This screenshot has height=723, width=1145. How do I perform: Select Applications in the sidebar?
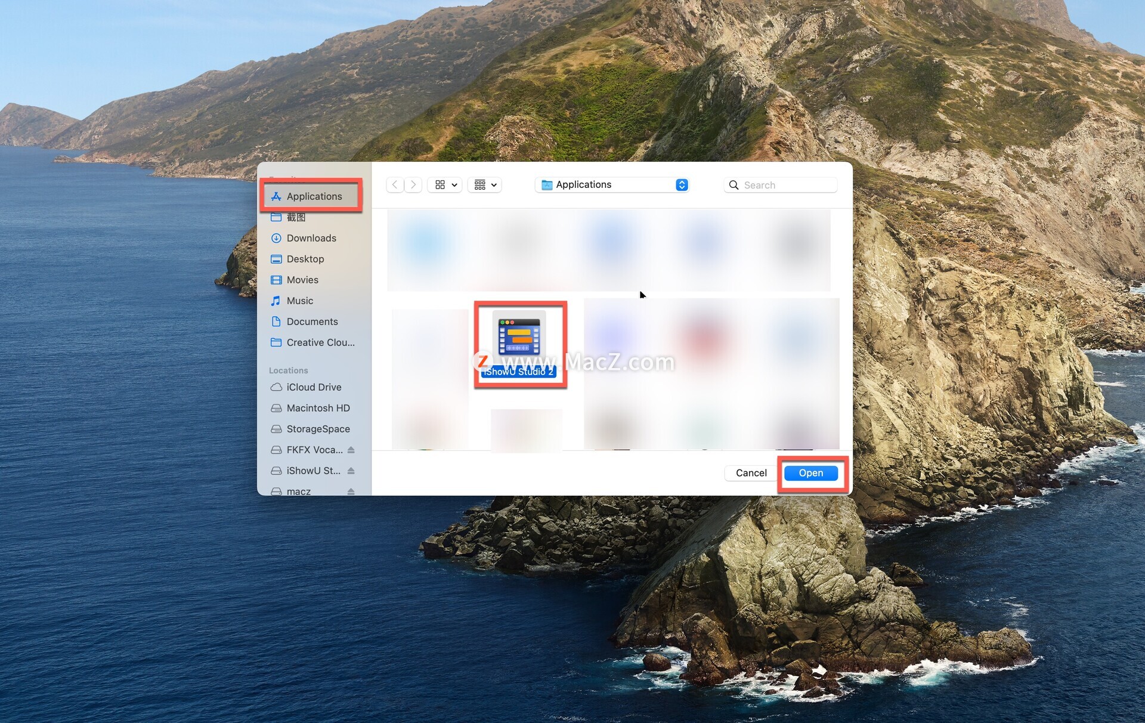314,196
